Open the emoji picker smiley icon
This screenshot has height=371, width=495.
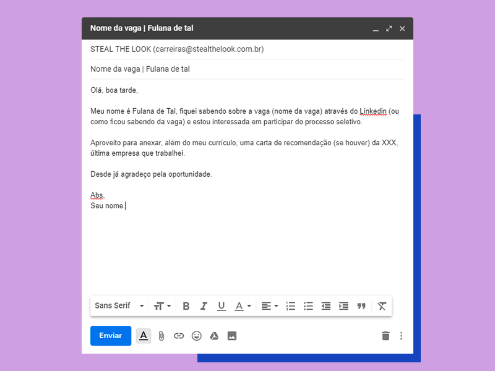(x=196, y=336)
